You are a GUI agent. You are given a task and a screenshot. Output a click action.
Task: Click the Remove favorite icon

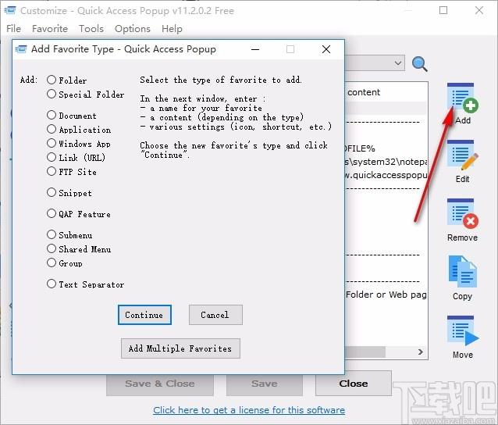click(462, 213)
